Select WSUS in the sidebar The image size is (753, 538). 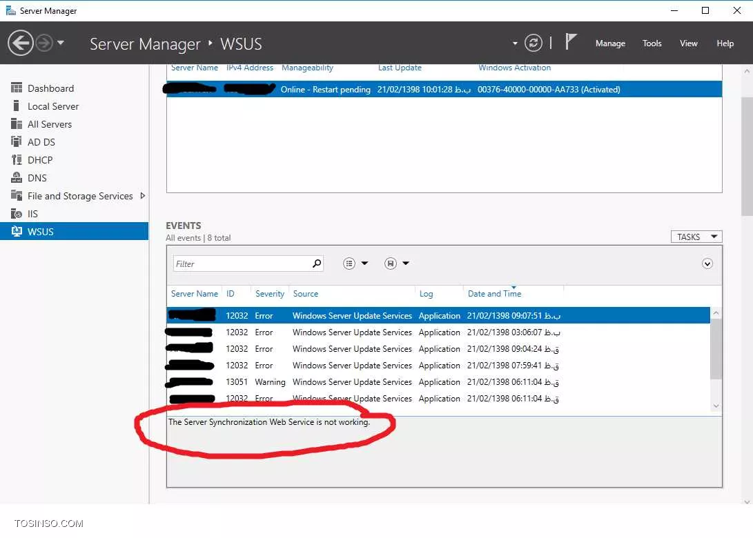tap(75, 231)
